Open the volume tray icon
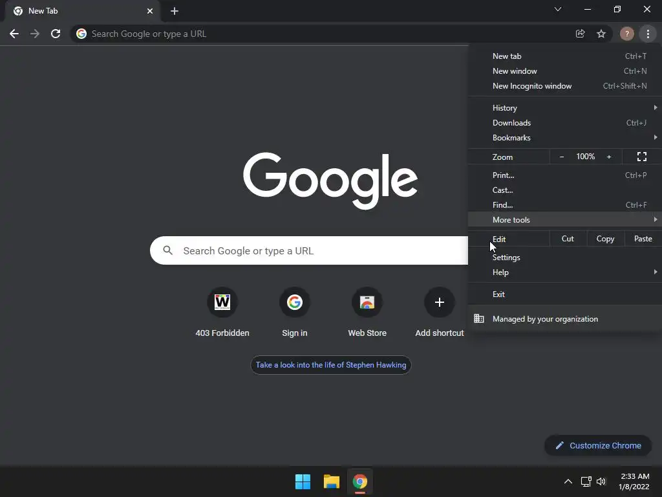This screenshot has height=497, width=662. pos(601,481)
